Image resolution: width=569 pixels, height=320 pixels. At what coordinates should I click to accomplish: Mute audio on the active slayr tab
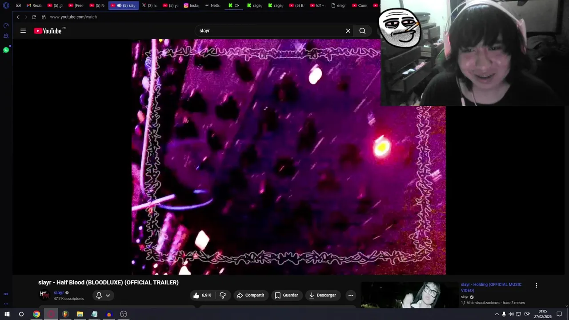pyautogui.click(x=119, y=5)
